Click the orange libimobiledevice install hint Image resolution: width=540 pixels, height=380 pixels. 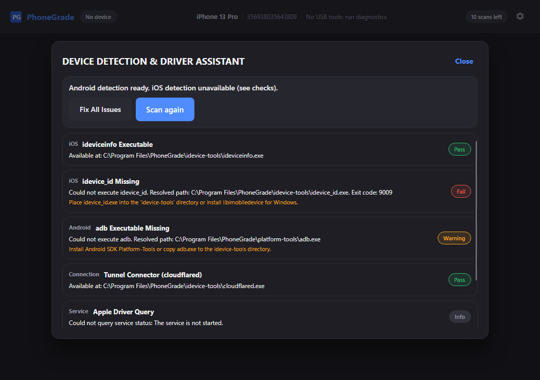click(x=183, y=202)
